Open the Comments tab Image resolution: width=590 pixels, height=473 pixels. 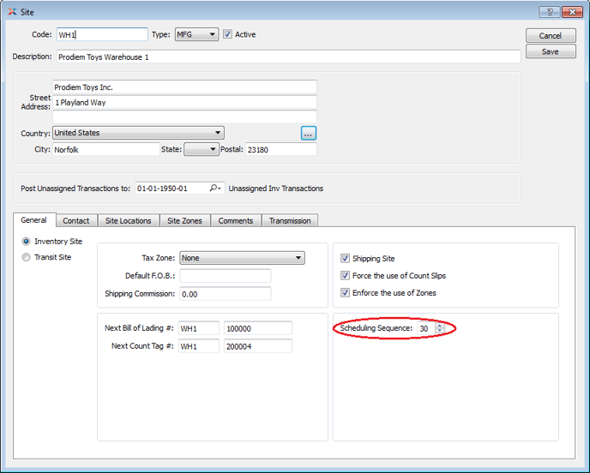click(235, 220)
